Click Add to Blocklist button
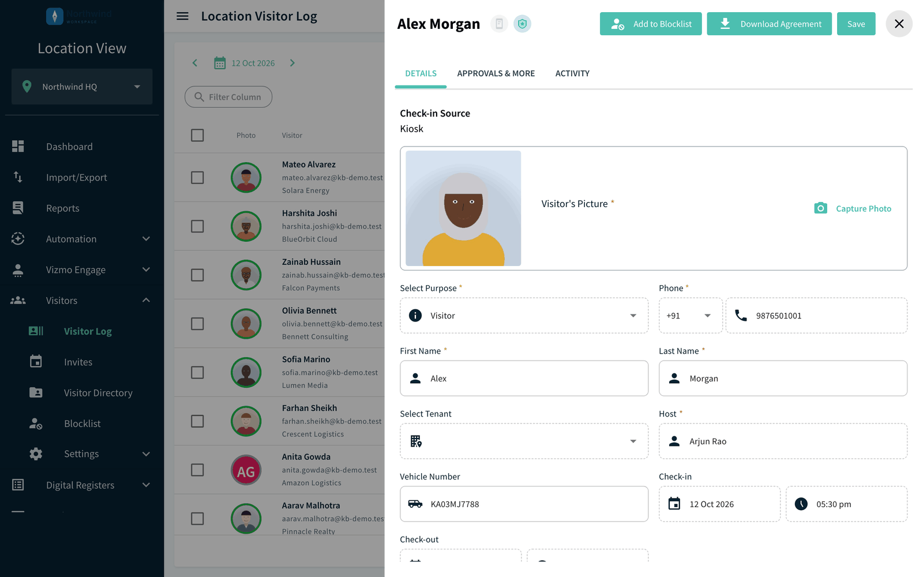 651,24
